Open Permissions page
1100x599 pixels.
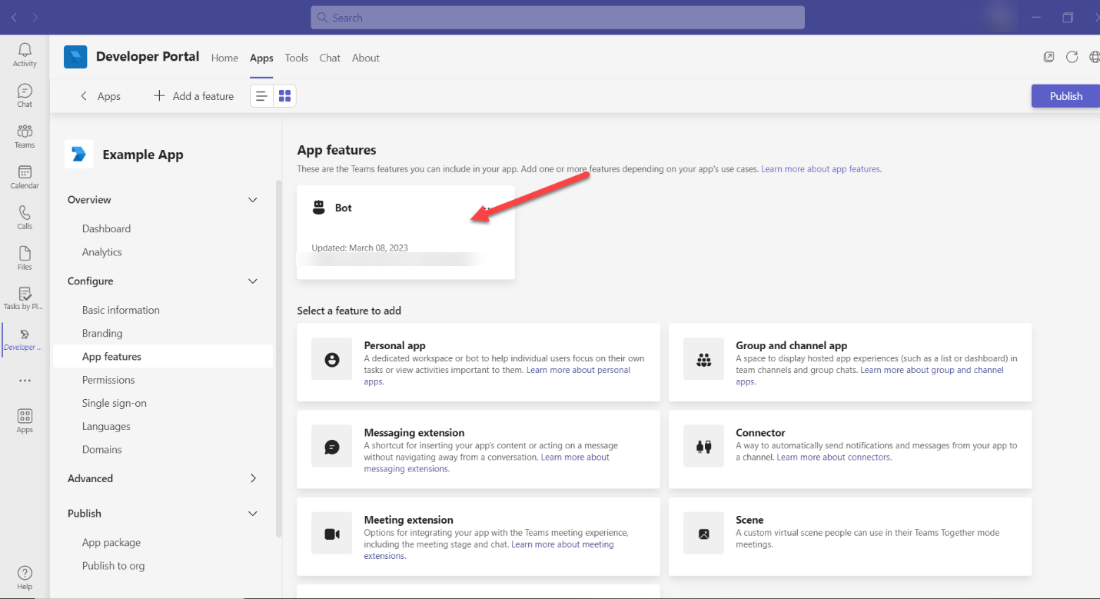point(108,380)
